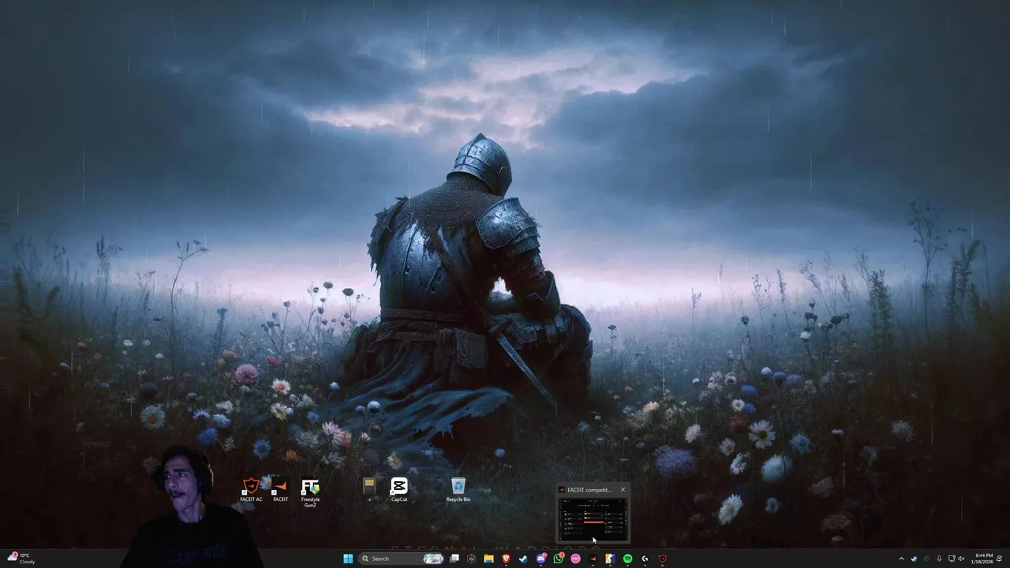The image size is (1010, 568).
Task: Open FACEIT Anti-Cheat taskbar icon
Action: 662,559
